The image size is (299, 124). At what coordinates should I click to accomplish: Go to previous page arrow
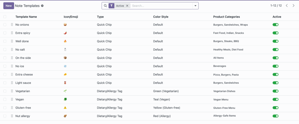pos(287,6)
